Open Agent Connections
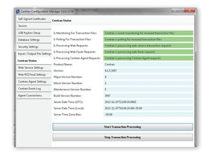 [34, 95]
